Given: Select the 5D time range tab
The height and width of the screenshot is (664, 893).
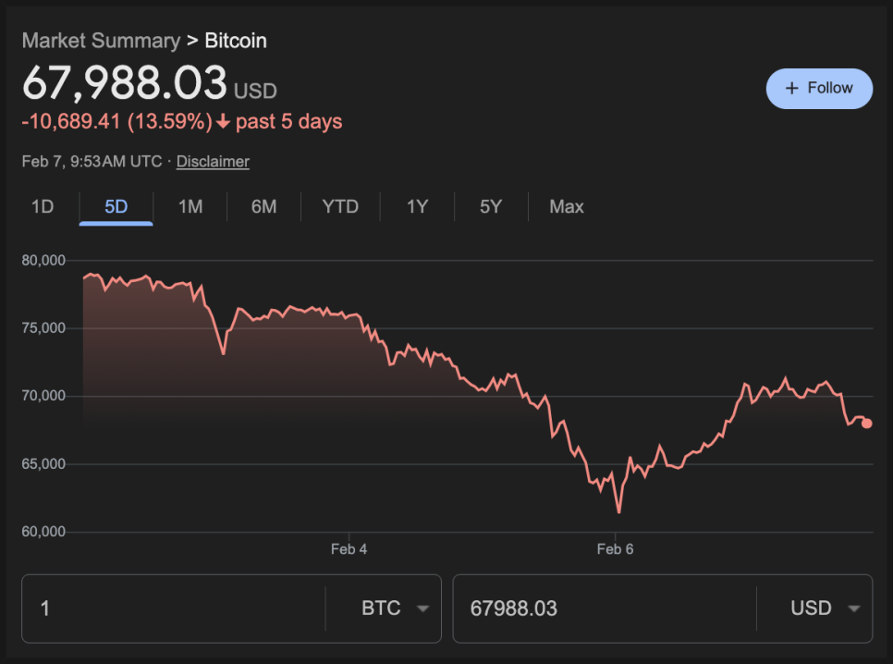Looking at the screenshot, I should coord(116,207).
